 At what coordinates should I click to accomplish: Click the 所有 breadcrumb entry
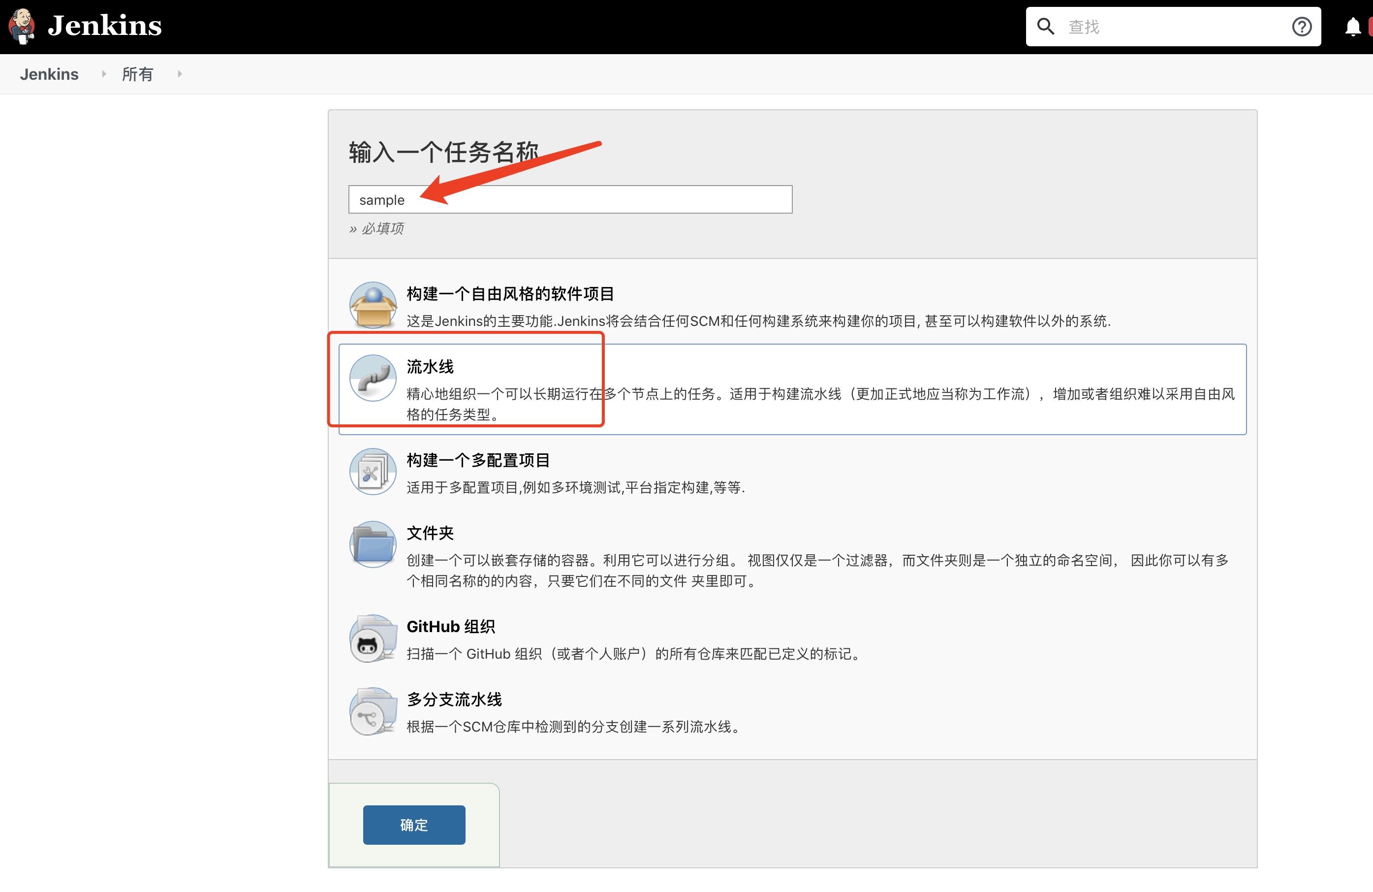tap(137, 74)
